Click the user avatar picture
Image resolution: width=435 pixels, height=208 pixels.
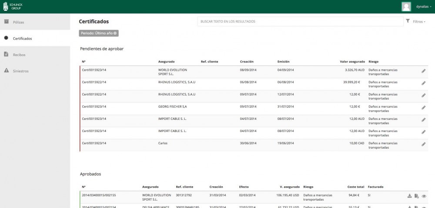click(x=406, y=7)
